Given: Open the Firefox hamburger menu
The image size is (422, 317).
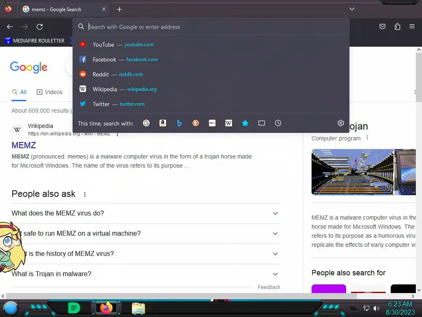Looking at the screenshot, I should pyautogui.click(x=412, y=26).
